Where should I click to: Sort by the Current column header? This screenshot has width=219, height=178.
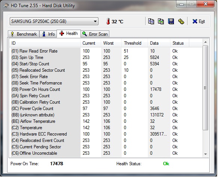[x=91, y=43]
